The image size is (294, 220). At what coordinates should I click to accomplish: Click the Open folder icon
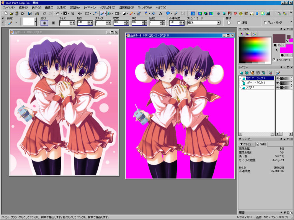(x=11, y=13)
